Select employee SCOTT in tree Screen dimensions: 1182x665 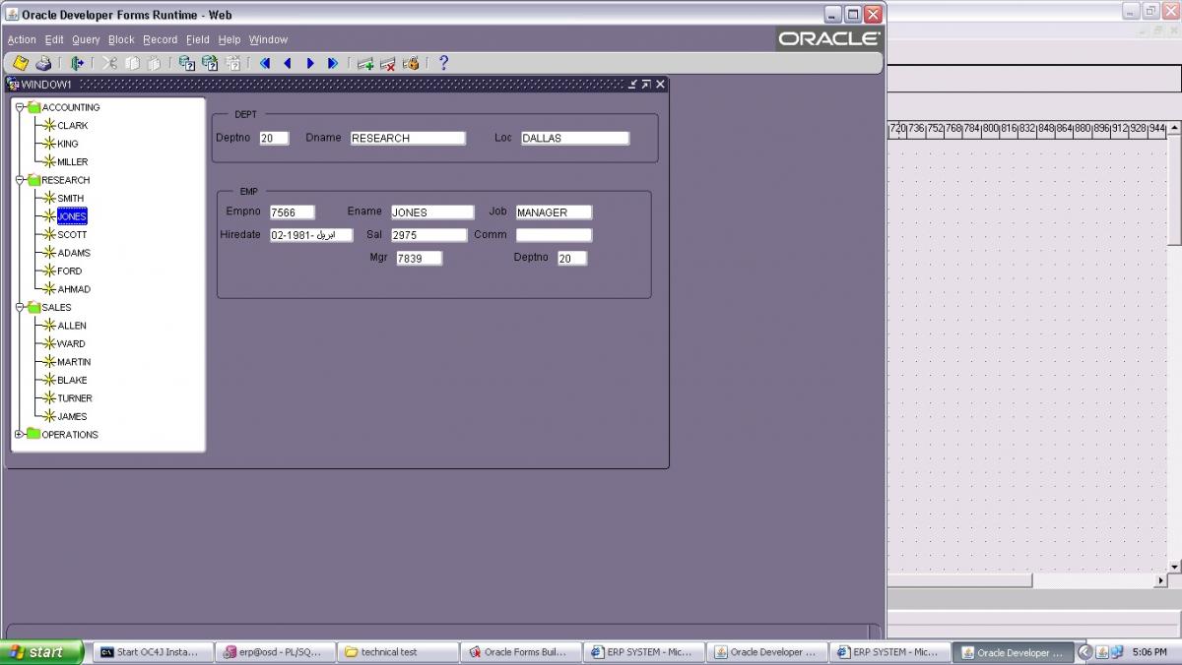[x=72, y=235]
